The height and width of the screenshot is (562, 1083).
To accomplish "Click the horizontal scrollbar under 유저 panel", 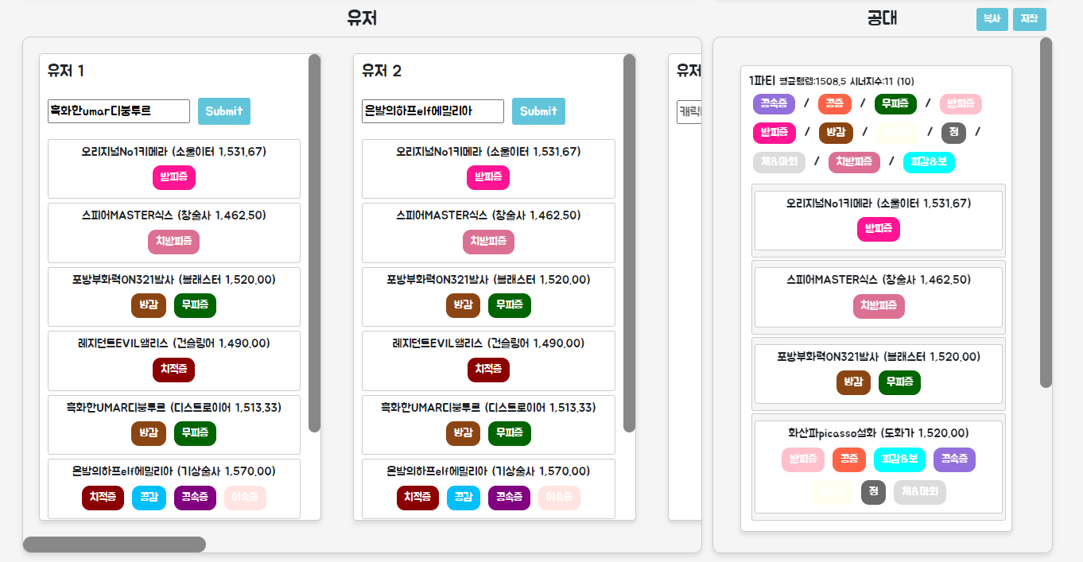I will [x=115, y=545].
